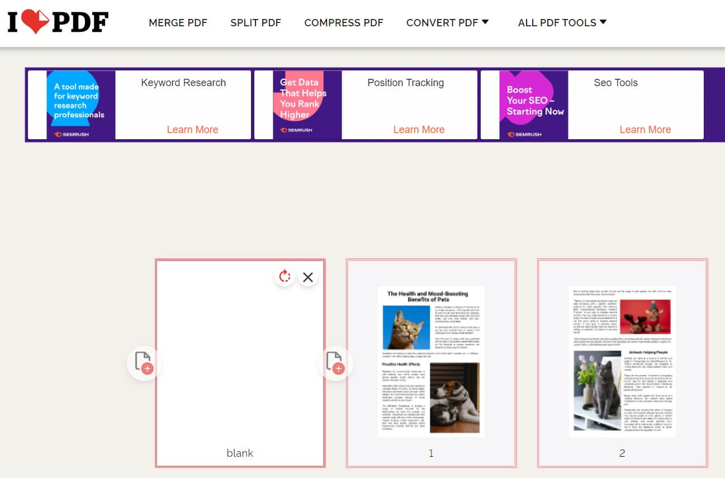Click Learn More under Keyword Research
Image resolution: width=725 pixels, height=478 pixels.
pos(192,129)
